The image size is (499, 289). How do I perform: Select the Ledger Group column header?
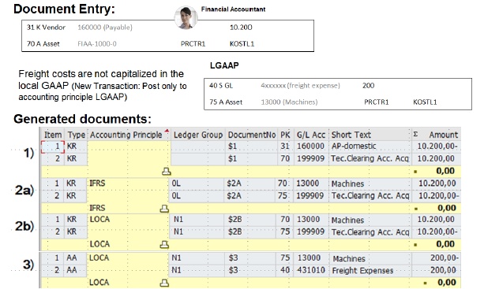click(x=198, y=135)
